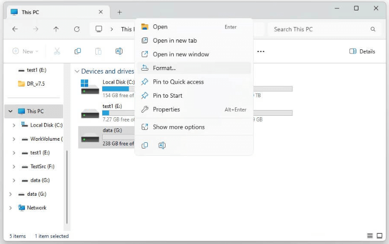389x244 pixels.
Task: Click the '238 GB free of' text
Action: tap(118, 144)
